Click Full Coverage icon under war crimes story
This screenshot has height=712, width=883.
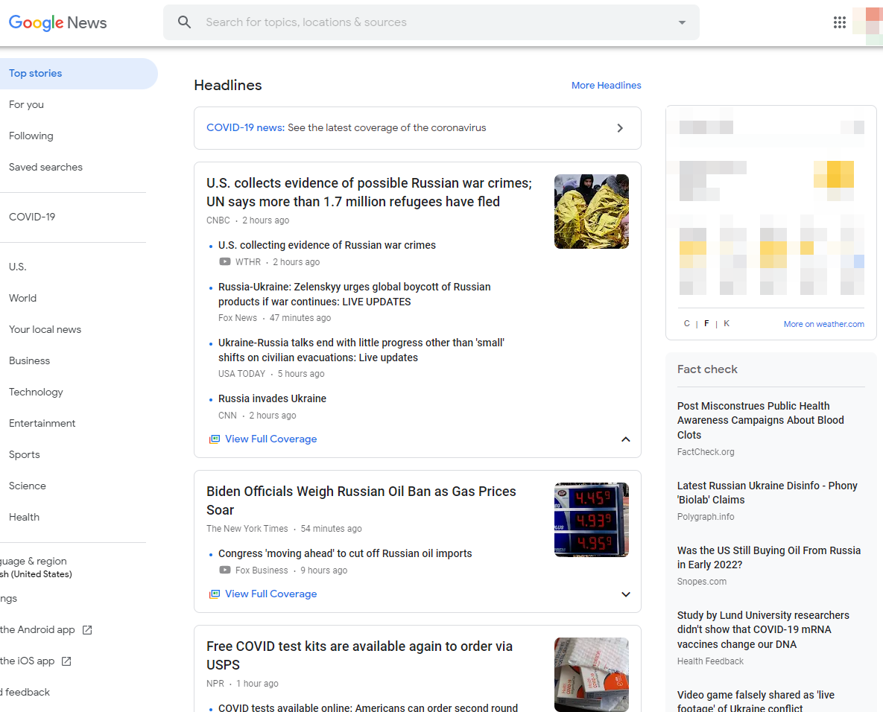214,439
